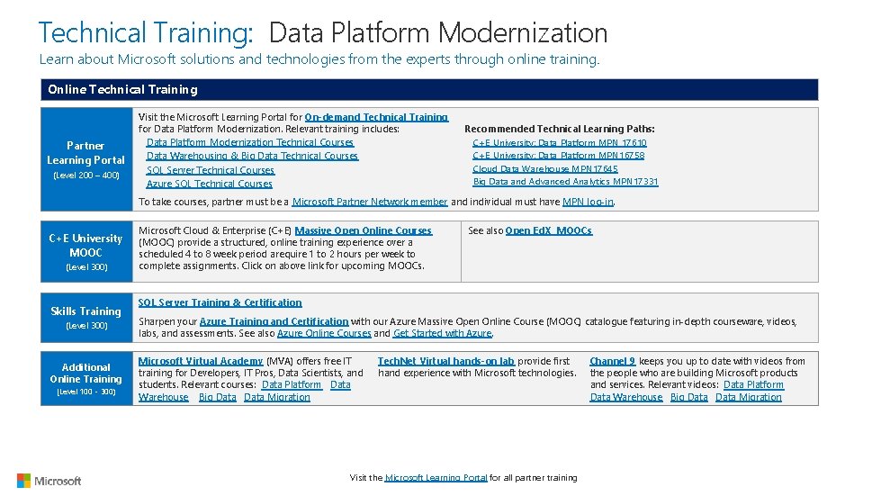Open Big Data link under Microsoft Virtual Academy
Viewport: 881px width, 496px height.
point(218,397)
